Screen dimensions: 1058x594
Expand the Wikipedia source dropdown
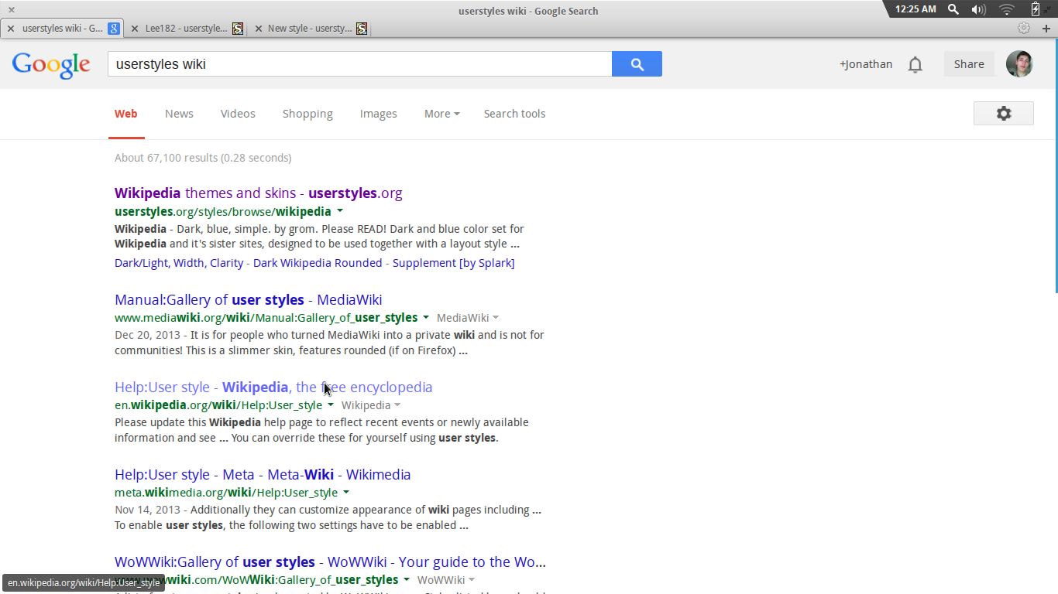pyautogui.click(x=371, y=405)
